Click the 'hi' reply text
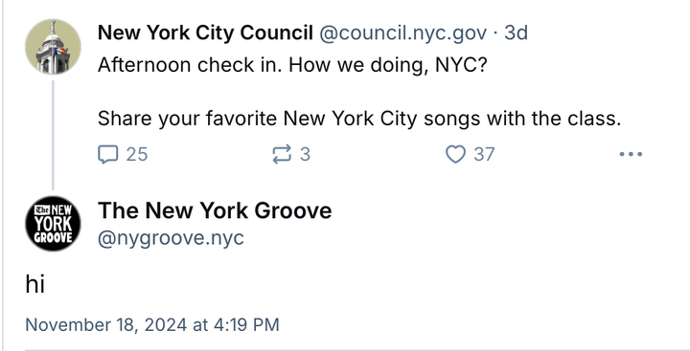Viewport: 690px width, 351px height. (35, 284)
